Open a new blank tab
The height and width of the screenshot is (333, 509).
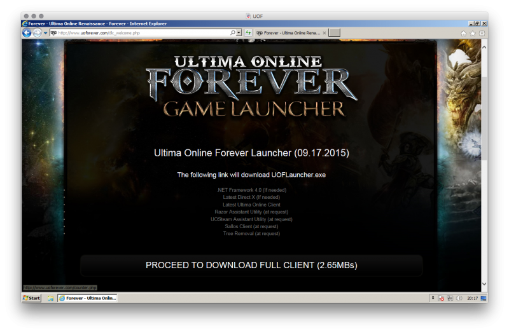[335, 33]
